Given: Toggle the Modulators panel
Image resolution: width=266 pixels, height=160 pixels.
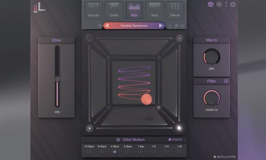Looking at the screenshot, I should click(x=224, y=157).
